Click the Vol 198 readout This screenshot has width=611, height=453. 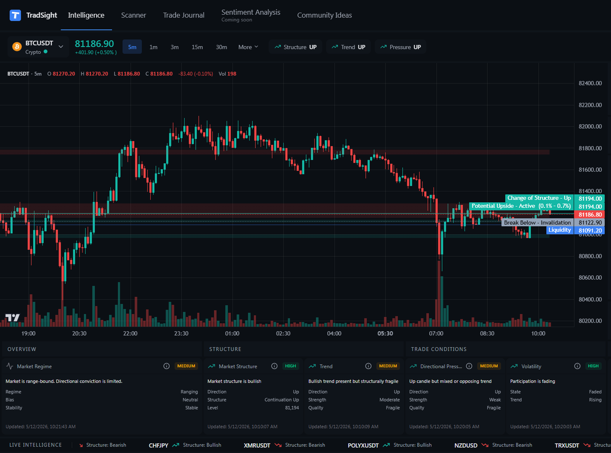coord(228,74)
